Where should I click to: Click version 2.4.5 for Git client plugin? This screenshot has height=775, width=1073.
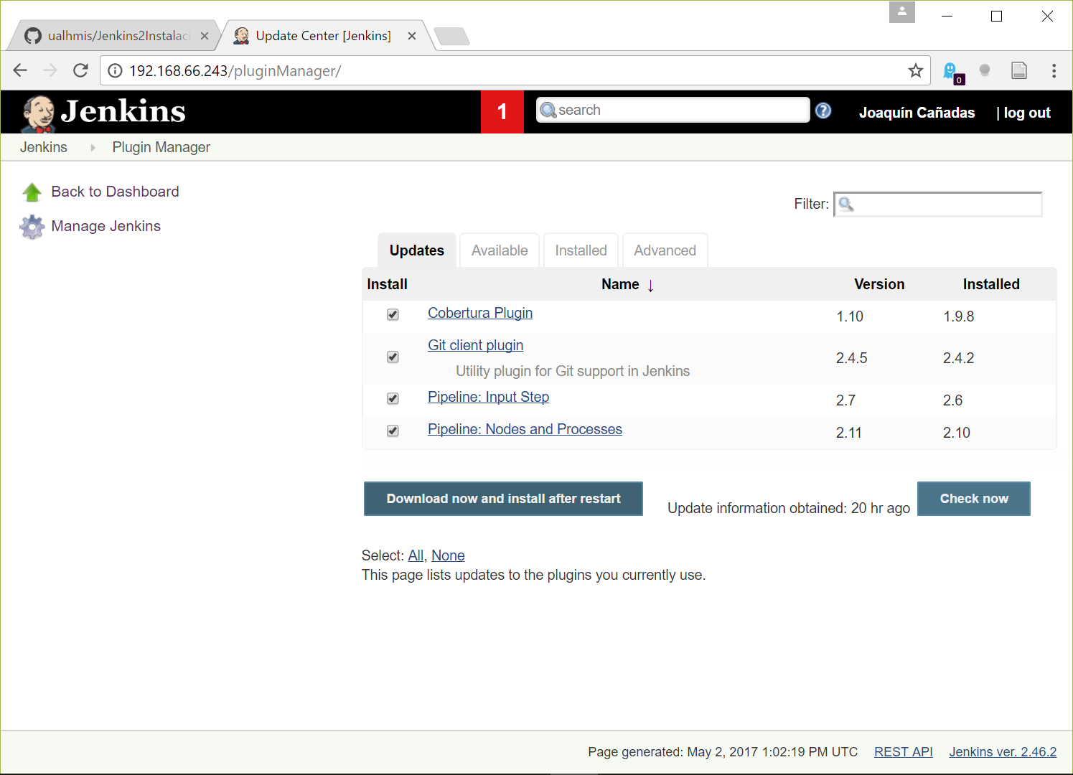click(851, 358)
